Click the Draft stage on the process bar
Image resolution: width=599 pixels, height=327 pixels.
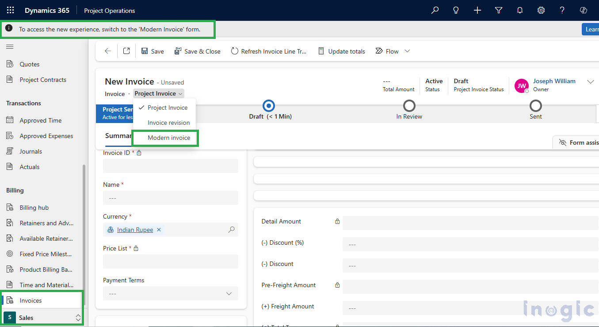(x=268, y=106)
